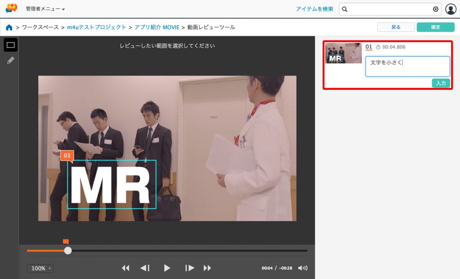Clear the search field with X icon
The width and height of the screenshot is (460, 279).
pos(435,9)
